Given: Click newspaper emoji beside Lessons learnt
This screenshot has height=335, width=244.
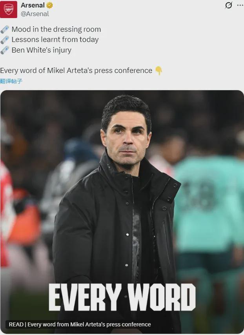Looking at the screenshot, I should [4, 40].
